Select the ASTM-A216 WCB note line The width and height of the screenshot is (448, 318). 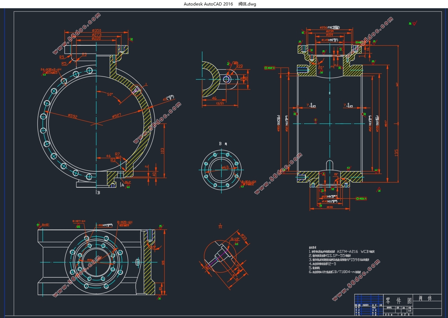click(x=342, y=251)
